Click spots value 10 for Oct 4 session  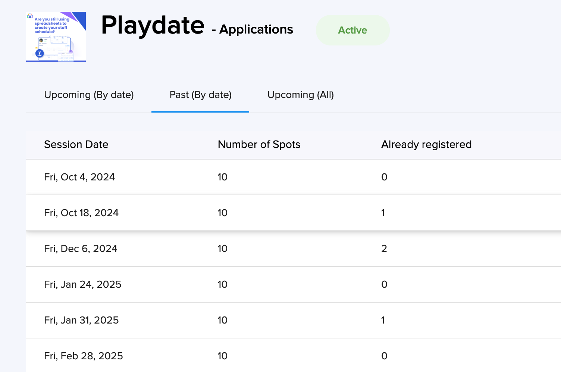pyautogui.click(x=222, y=177)
